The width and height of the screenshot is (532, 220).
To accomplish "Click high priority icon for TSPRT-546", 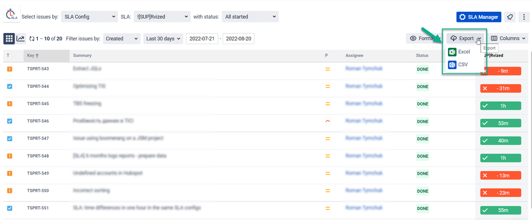I will [328, 121].
